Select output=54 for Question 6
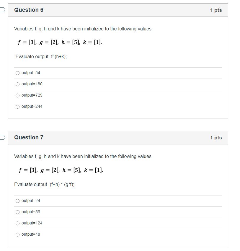Image resolution: width=240 pixels, height=251 pixels. 18,73
